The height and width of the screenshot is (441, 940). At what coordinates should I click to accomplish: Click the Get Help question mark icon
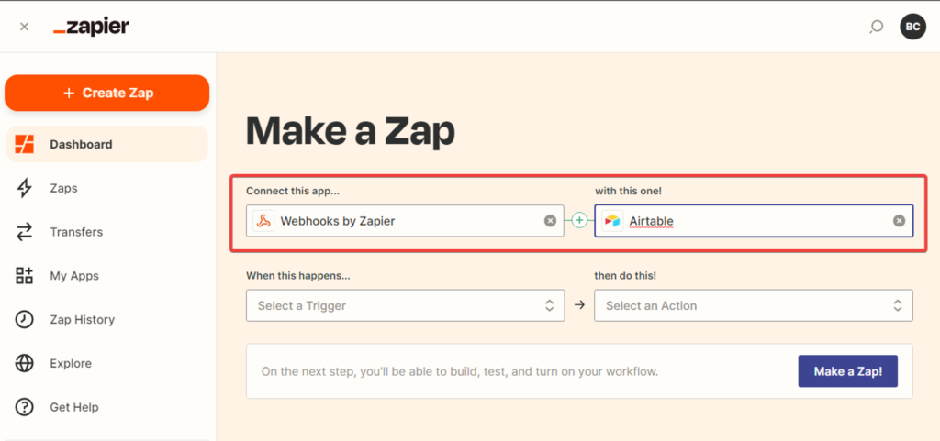click(24, 407)
